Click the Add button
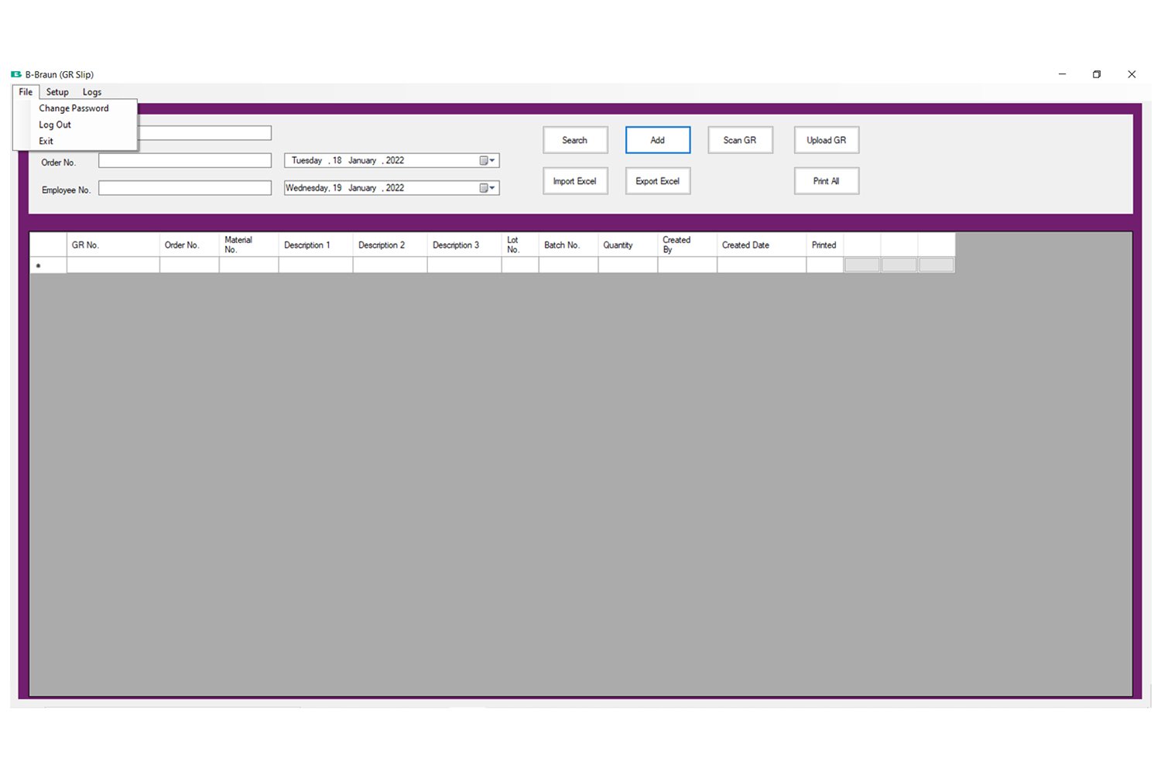The height and width of the screenshot is (774, 1161). pyautogui.click(x=657, y=140)
